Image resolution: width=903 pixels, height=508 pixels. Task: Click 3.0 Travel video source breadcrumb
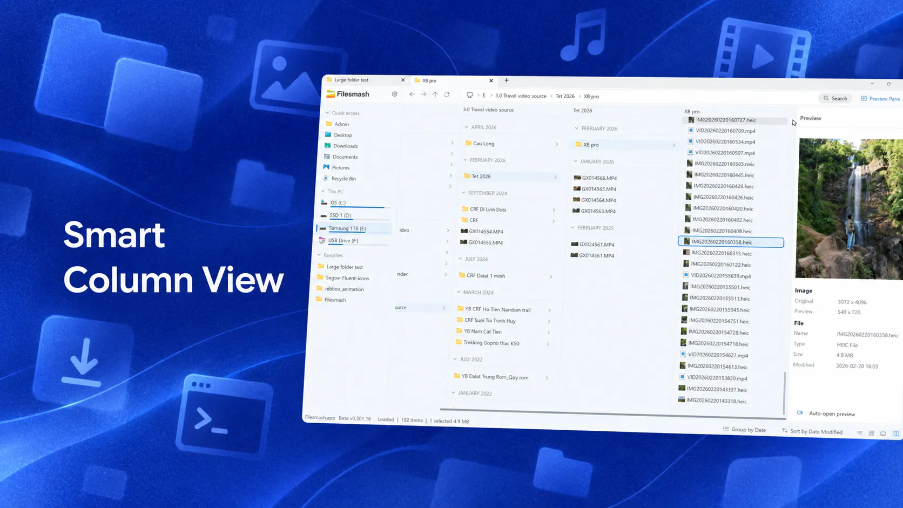point(521,96)
